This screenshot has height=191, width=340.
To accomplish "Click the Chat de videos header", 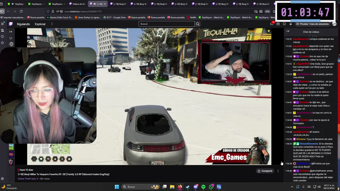I will click(x=311, y=32).
